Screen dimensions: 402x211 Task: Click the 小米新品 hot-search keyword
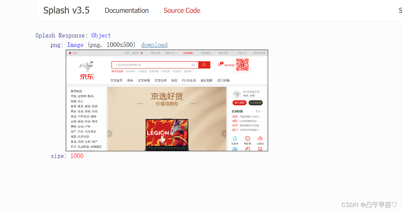[142, 71]
